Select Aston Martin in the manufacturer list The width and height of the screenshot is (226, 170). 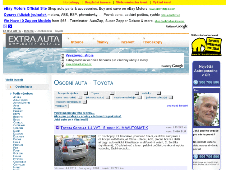tap(21, 103)
